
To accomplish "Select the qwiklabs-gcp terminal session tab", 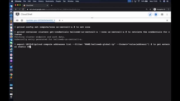I will coord(39,20).
